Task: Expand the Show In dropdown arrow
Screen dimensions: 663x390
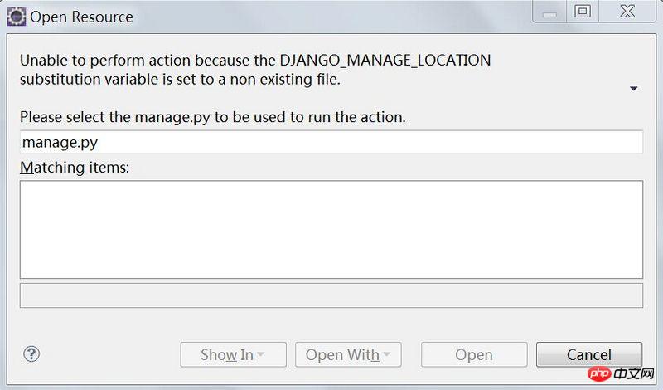Action: click(261, 355)
